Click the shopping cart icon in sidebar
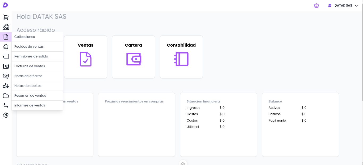The image size is (363, 165). (6, 17)
